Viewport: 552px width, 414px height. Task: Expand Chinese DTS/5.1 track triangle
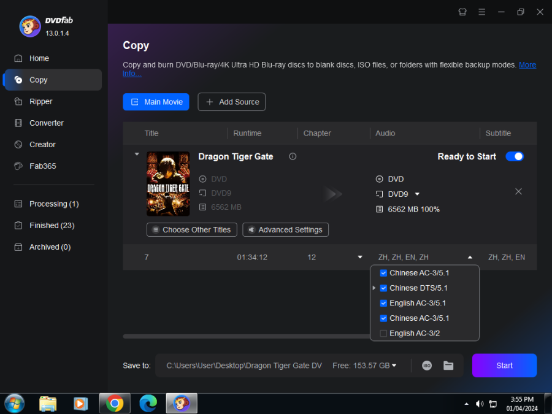tap(374, 288)
